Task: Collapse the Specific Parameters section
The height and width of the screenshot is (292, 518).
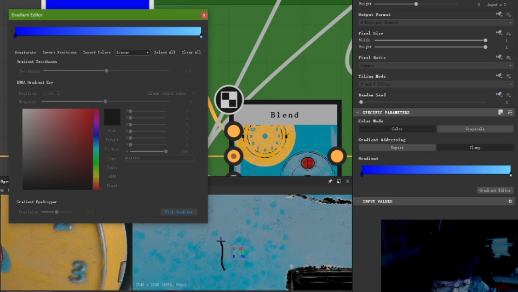Action: 358,112
